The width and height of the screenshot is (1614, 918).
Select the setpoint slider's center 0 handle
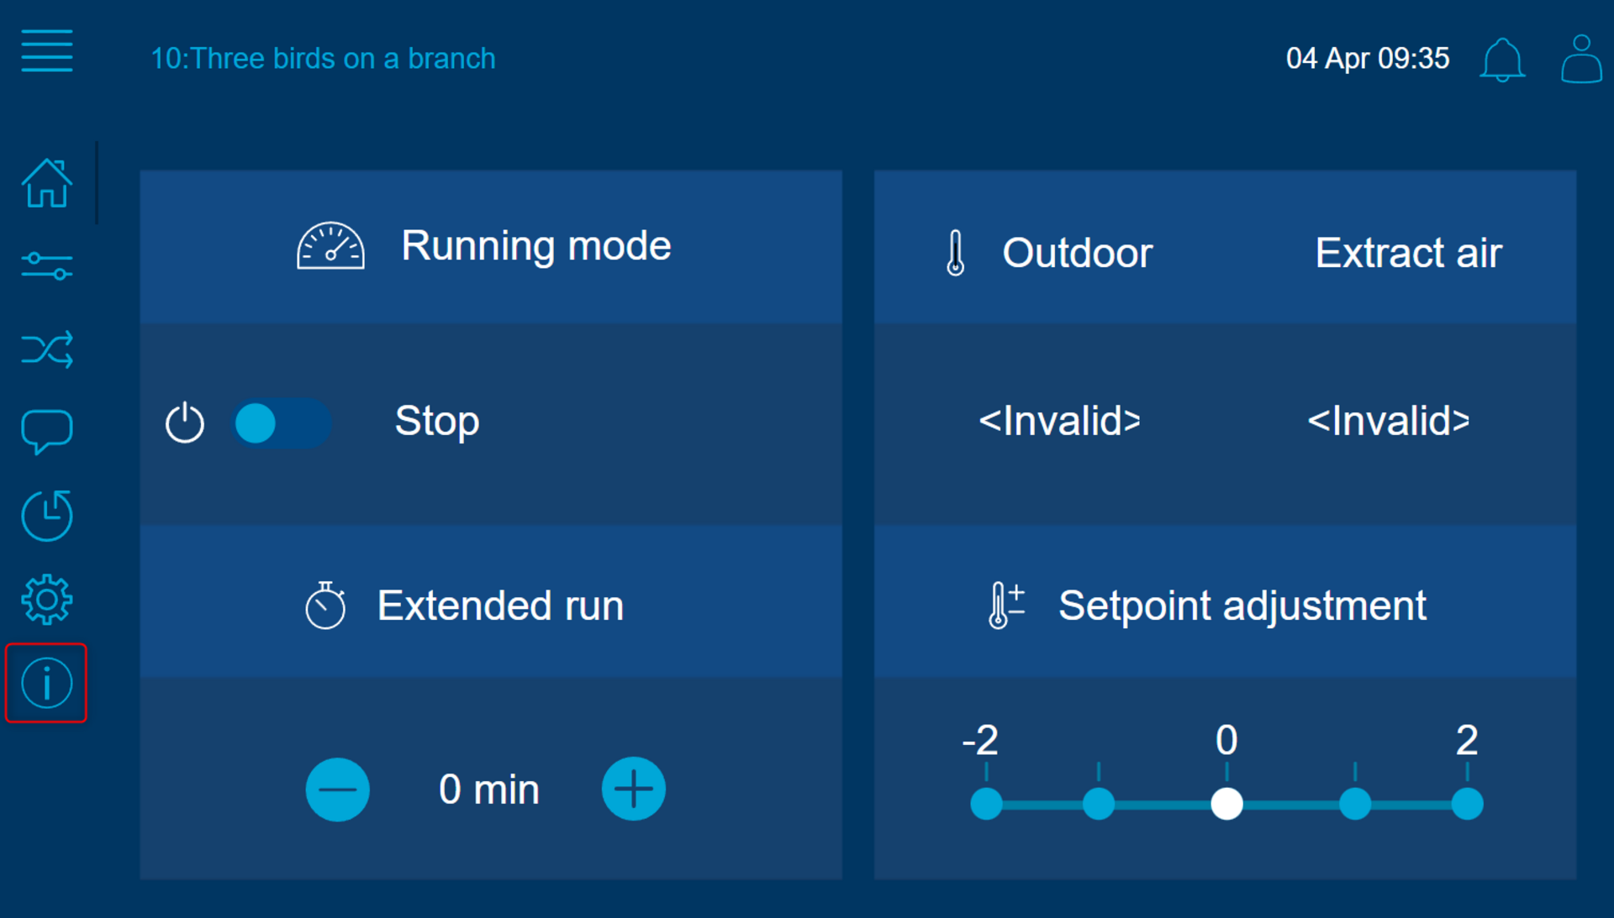pos(1226,804)
